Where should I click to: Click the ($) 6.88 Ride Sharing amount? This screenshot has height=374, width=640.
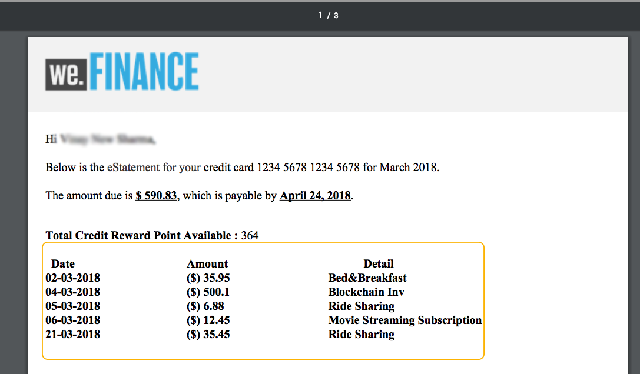tap(205, 306)
